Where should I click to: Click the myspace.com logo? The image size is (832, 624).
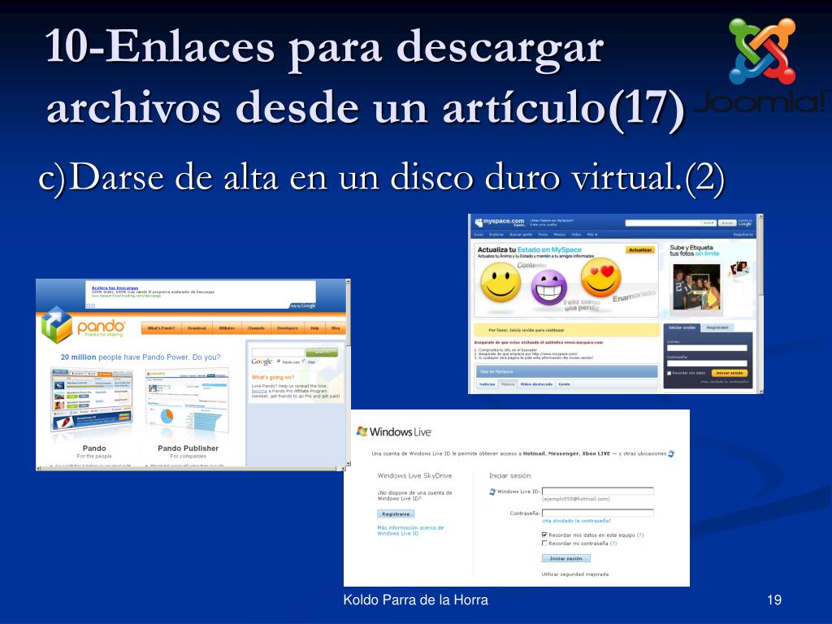click(500, 222)
